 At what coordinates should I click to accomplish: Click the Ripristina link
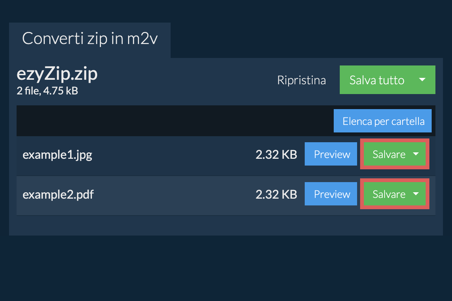tap(301, 80)
